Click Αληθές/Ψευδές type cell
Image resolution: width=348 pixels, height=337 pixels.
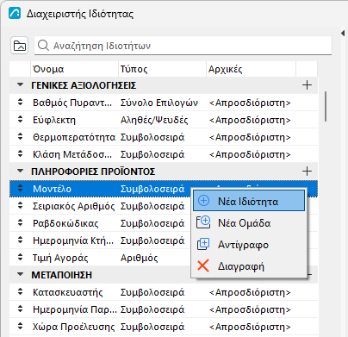tap(154, 120)
